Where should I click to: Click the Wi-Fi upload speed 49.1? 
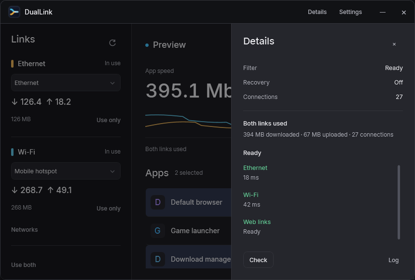(x=59, y=190)
